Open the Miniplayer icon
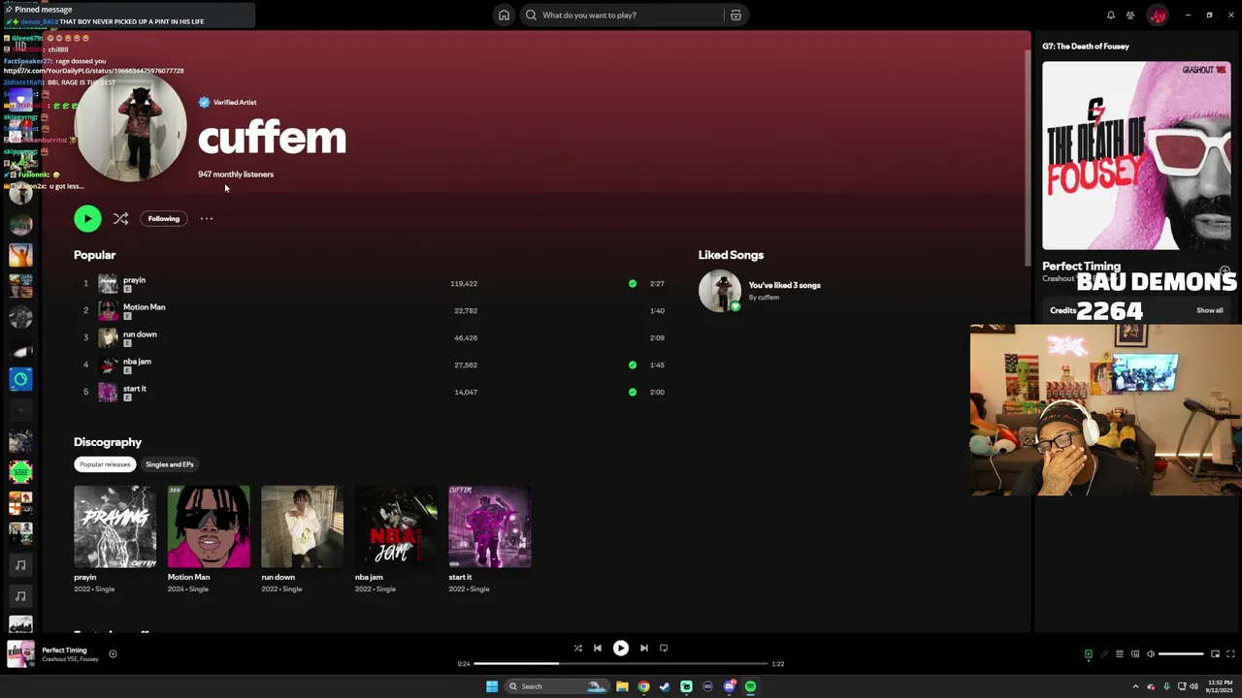 tap(1215, 654)
